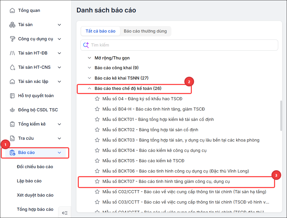The image size is (287, 218).
Task: Star the Mẫu số BCKT04 report
Action: click(x=97, y=150)
